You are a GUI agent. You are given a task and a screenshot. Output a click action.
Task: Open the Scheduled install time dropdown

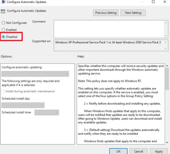[47, 112]
